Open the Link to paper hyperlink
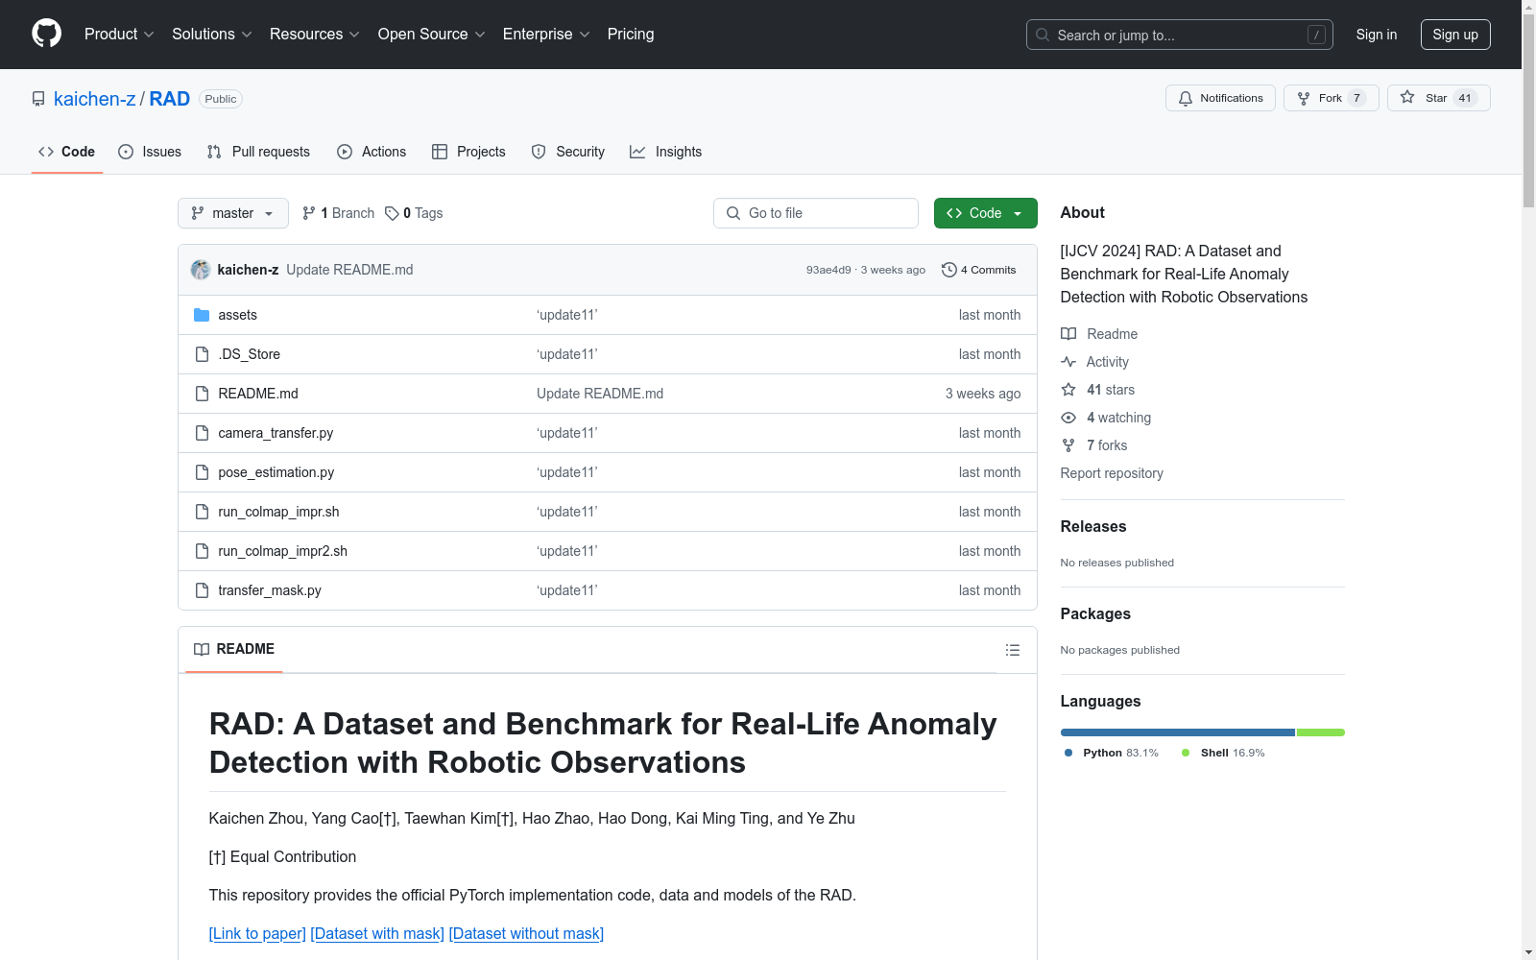The width and height of the screenshot is (1536, 960). 257,933
